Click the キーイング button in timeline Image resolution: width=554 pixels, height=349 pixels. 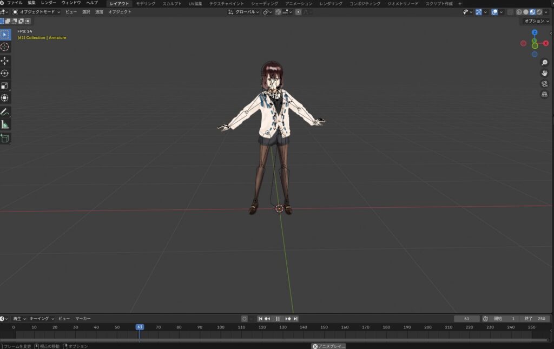click(41, 319)
